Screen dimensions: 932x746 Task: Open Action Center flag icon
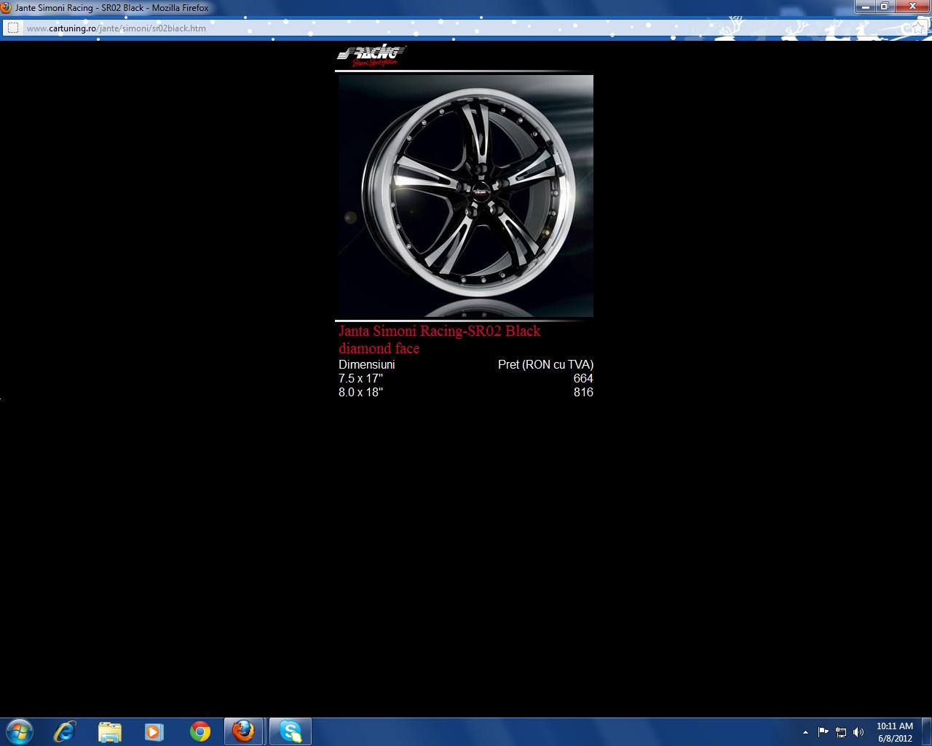823,732
